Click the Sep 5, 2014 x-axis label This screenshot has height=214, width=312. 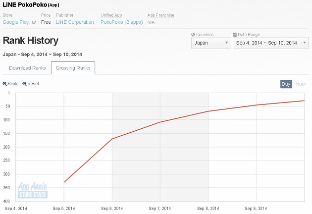coord(64,209)
